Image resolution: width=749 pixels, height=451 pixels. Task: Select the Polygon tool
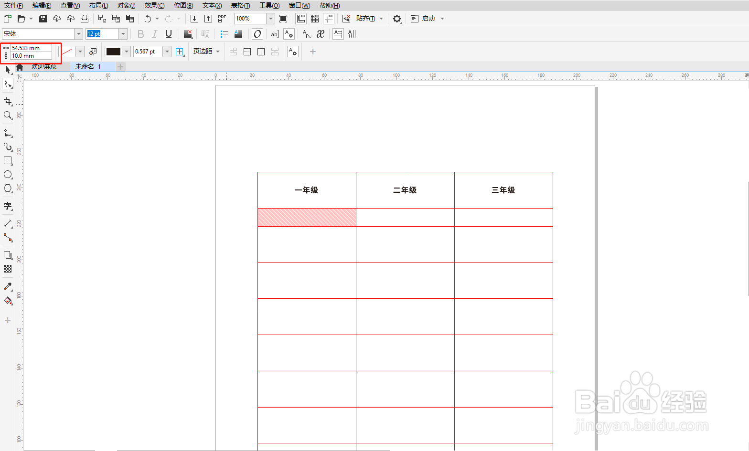point(8,189)
